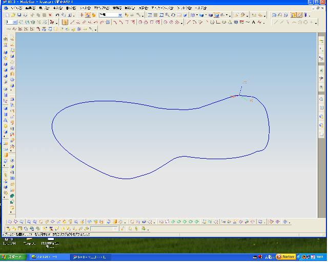Select the Zoom magnifier tool
Viewport: 329px width, 262px height.
click(167, 15)
